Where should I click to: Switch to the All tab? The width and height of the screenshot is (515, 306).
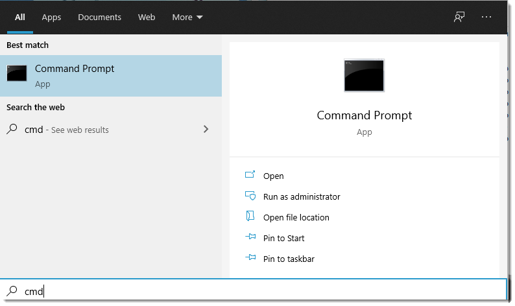[x=20, y=18]
